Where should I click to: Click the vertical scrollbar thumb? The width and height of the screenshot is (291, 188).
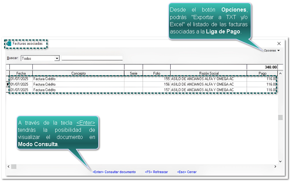point(280,117)
